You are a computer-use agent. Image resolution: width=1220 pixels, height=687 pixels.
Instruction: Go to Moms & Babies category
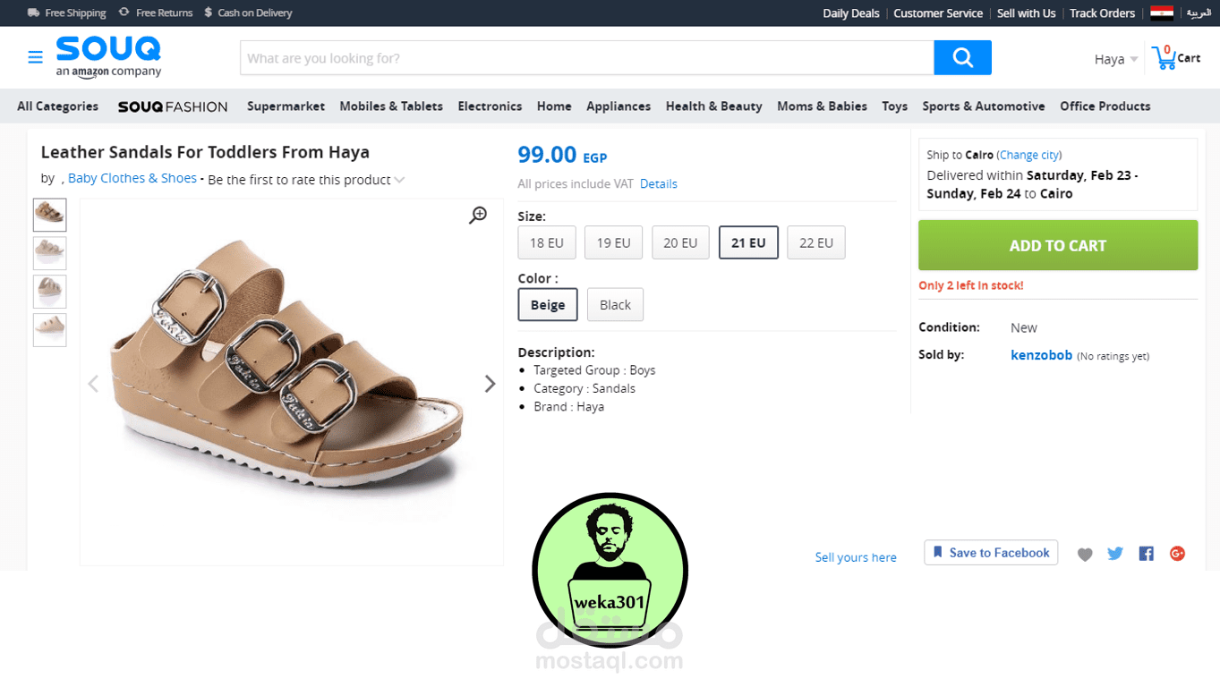[x=822, y=106]
